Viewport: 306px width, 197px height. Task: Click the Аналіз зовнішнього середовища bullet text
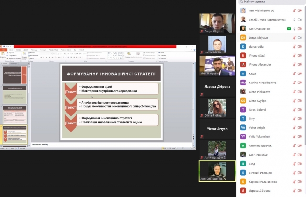point(105,103)
